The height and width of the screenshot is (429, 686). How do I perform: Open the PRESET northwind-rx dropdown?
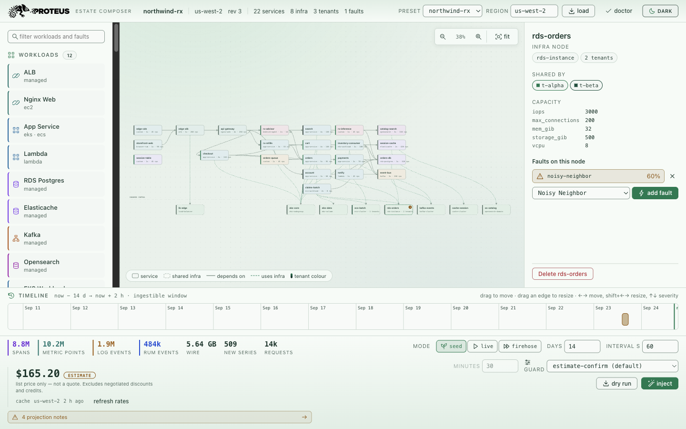453,11
